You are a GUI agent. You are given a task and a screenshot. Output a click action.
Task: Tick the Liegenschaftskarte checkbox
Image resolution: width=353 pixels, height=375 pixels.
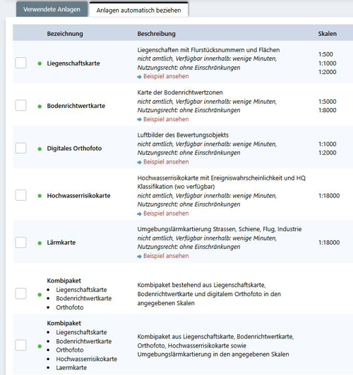[21, 63]
